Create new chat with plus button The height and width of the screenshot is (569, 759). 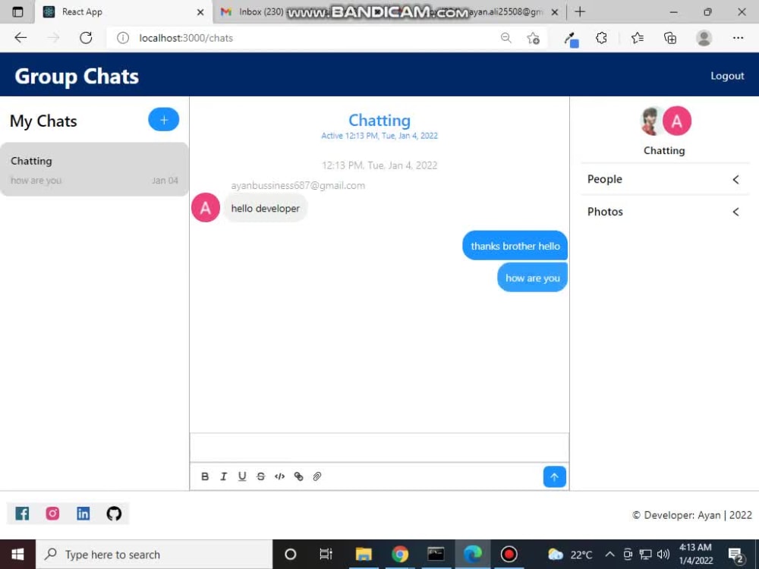coord(164,120)
